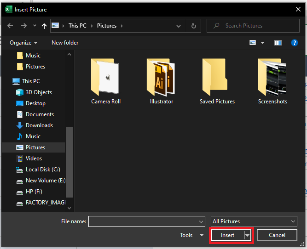Viewport: 307px width, 249px height.
Task: Select Local Disk (C:) in sidebar
Action: [x=42, y=170]
